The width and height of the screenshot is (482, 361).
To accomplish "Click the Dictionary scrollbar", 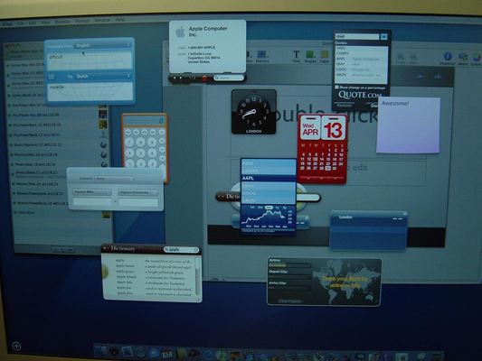I will point(197,275).
